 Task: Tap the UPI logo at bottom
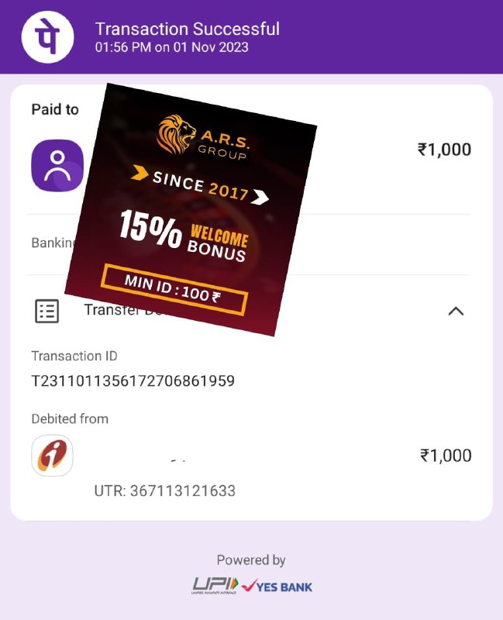(215, 586)
